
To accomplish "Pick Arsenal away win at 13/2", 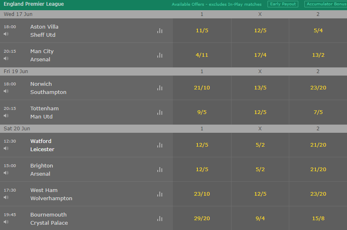I will pyautogui.click(x=318, y=55).
